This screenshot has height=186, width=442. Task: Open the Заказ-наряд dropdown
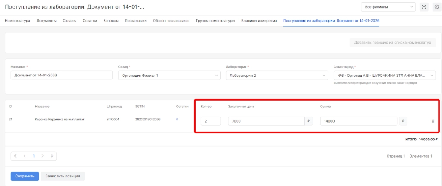(384, 76)
